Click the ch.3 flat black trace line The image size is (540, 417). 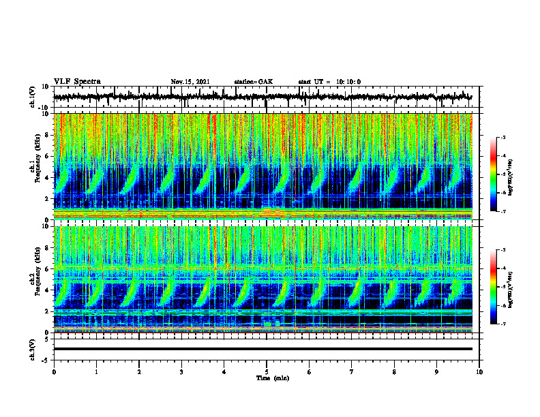pyautogui.click(x=263, y=349)
